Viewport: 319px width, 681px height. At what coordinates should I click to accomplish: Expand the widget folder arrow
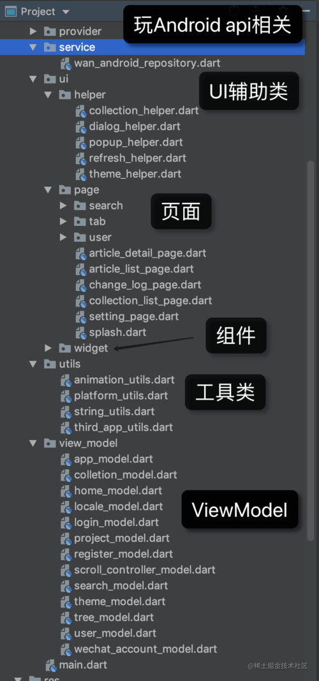pos(48,348)
